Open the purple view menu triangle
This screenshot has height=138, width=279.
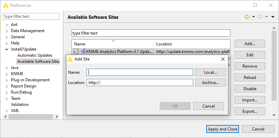[x=273, y=17]
